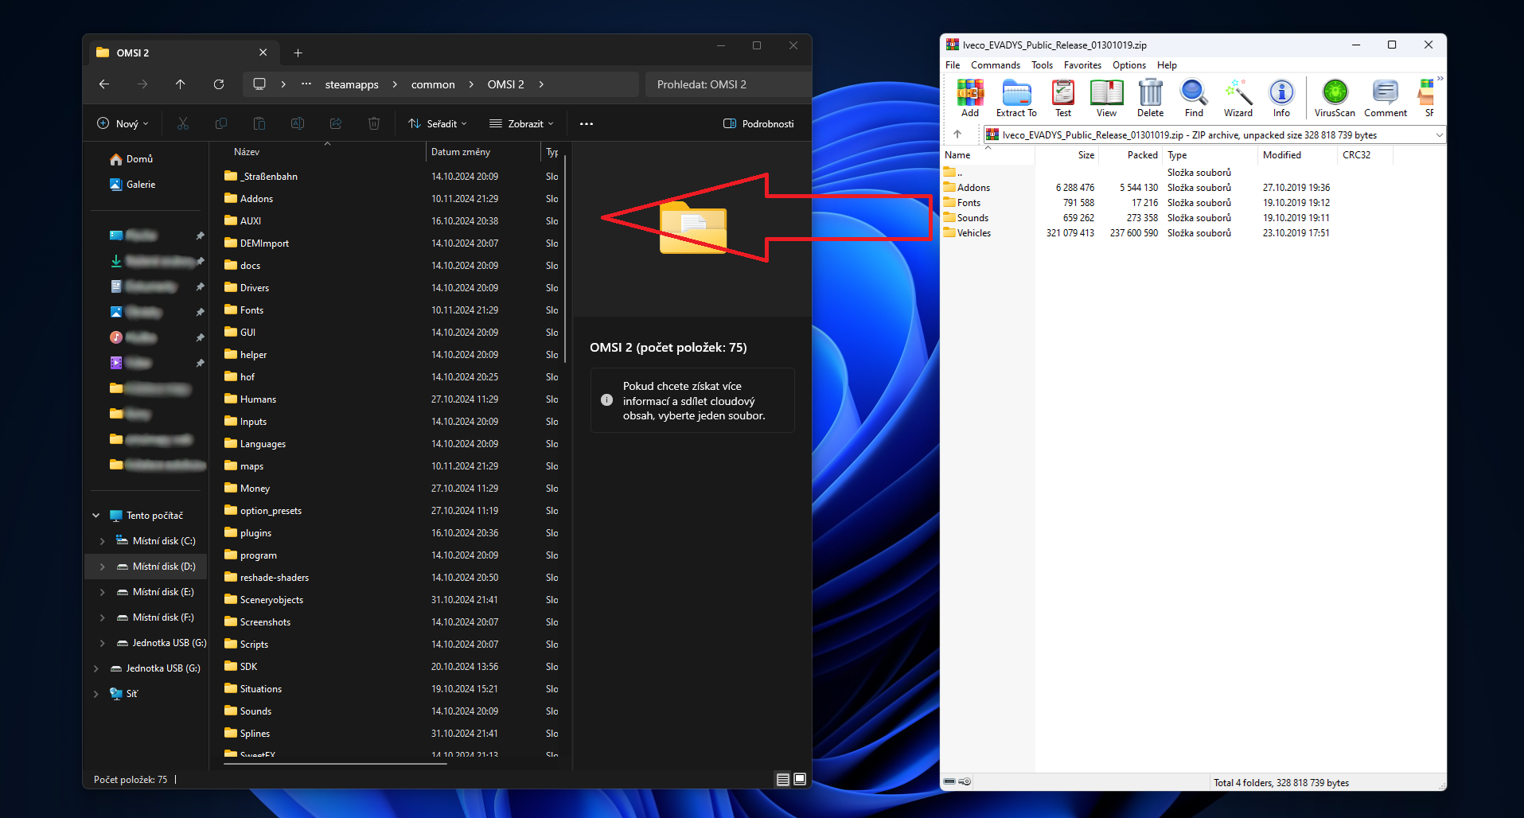Go forward in OMSI 2 Explorer window
This screenshot has height=818, width=1524.
pos(142,84)
